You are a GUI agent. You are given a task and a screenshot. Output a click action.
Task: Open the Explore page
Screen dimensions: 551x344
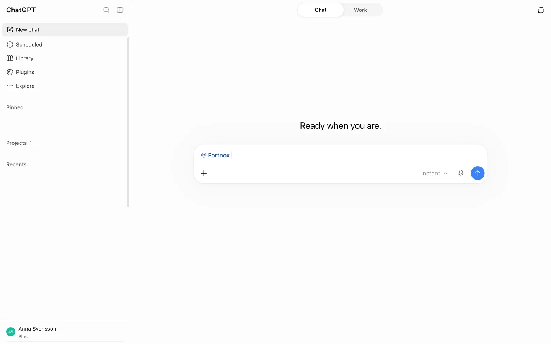click(65, 86)
